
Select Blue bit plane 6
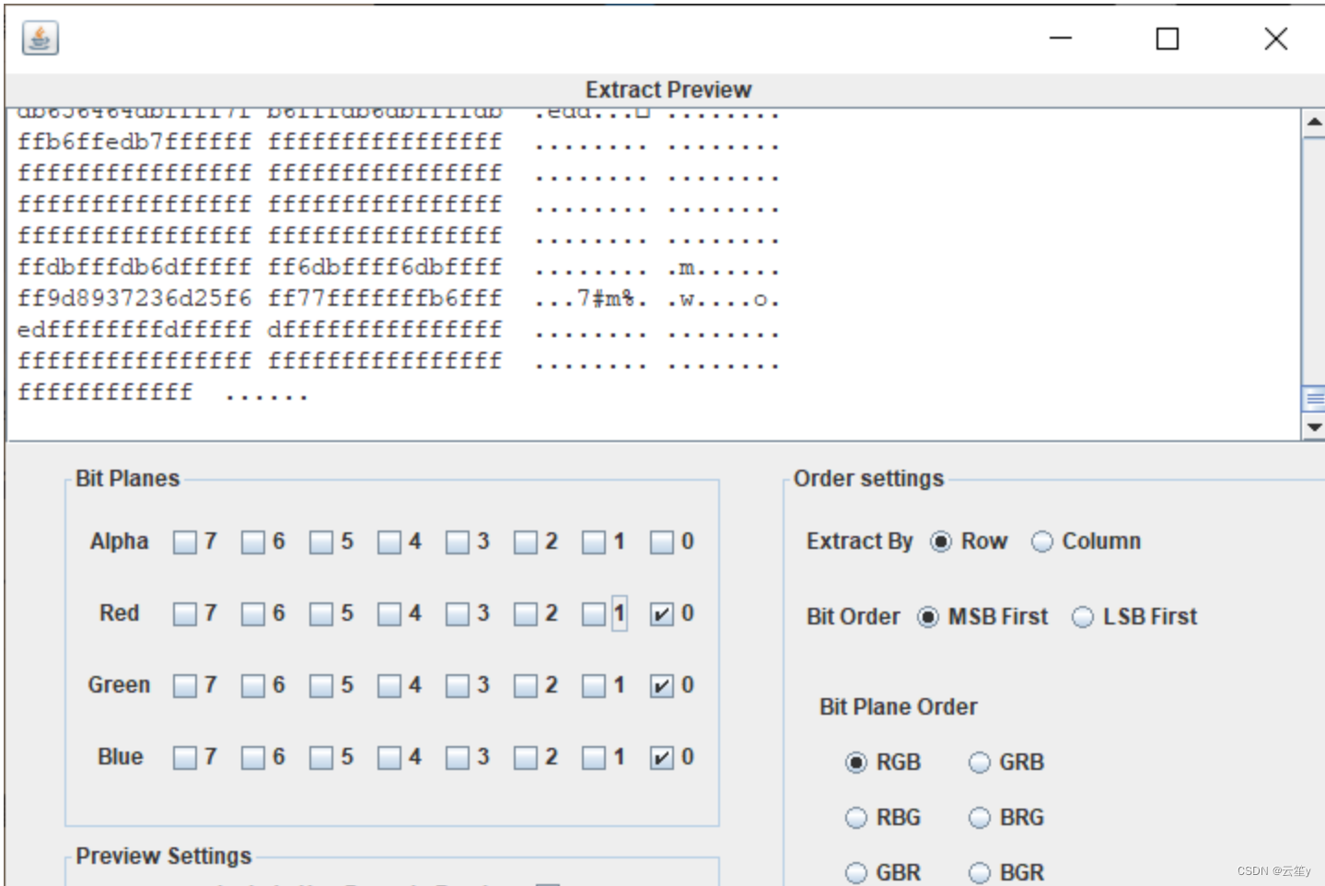tap(253, 758)
